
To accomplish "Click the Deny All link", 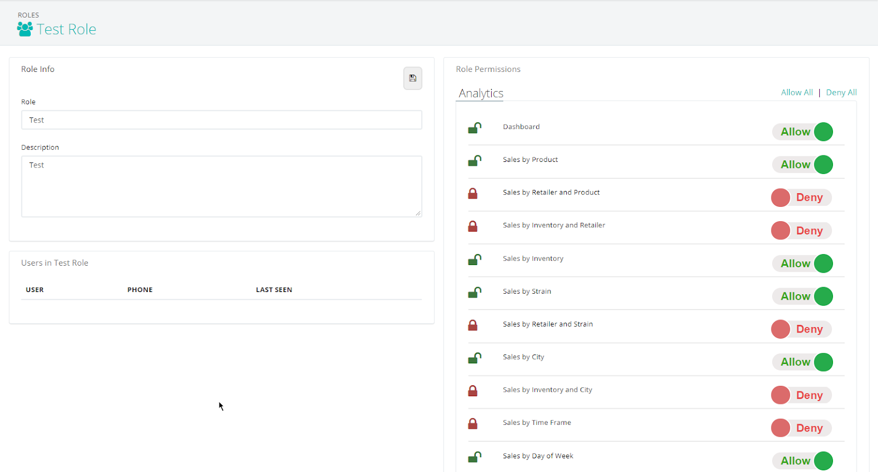I will [x=841, y=92].
